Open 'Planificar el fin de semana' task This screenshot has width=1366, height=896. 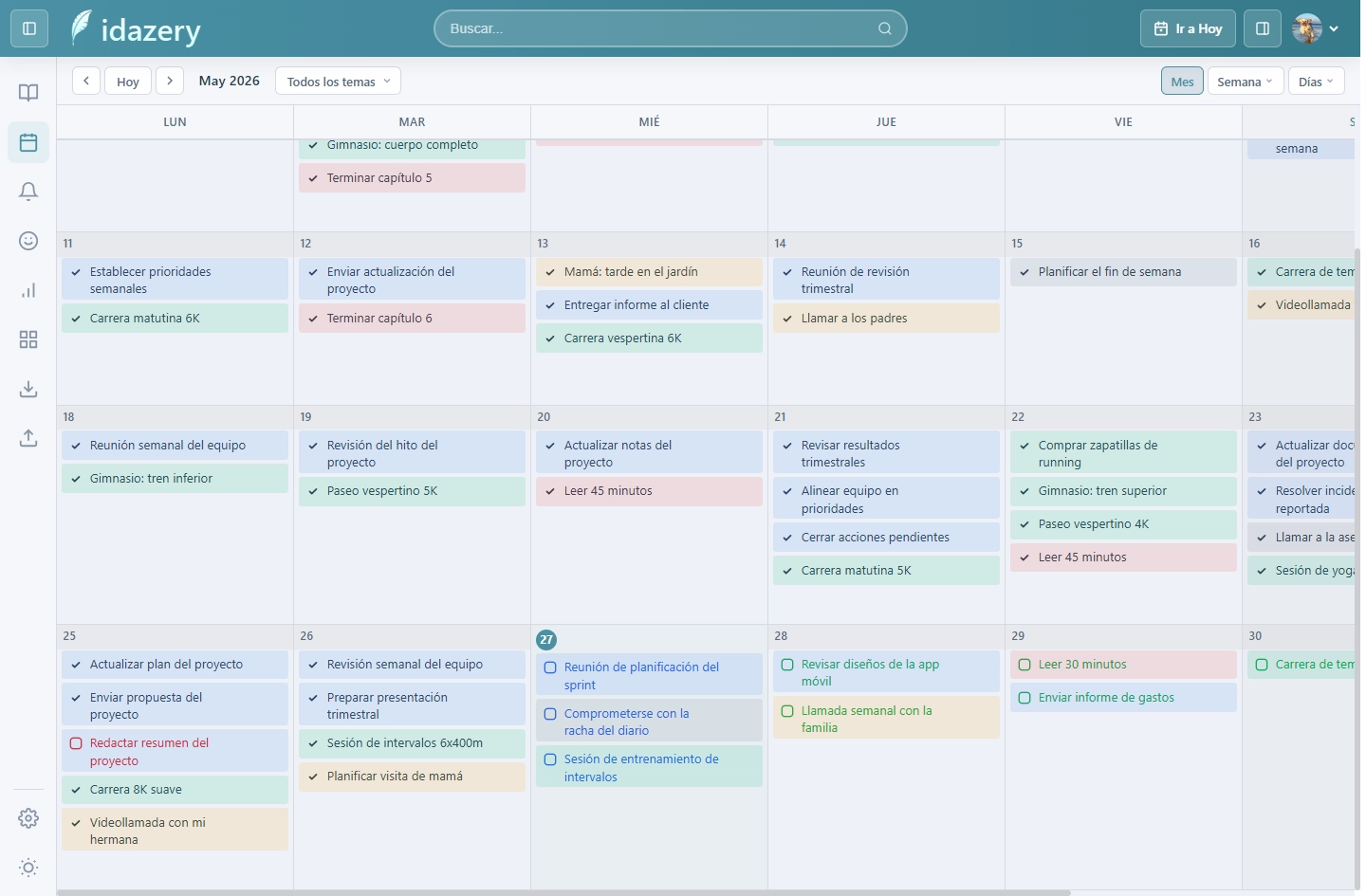pyautogui.click(x=1123, y=272)
